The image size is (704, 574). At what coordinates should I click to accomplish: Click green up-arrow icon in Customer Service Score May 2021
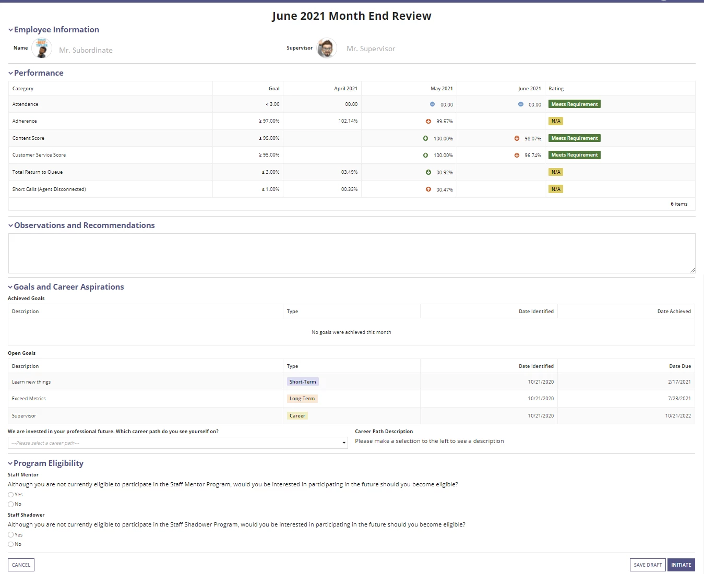[425, 155]
